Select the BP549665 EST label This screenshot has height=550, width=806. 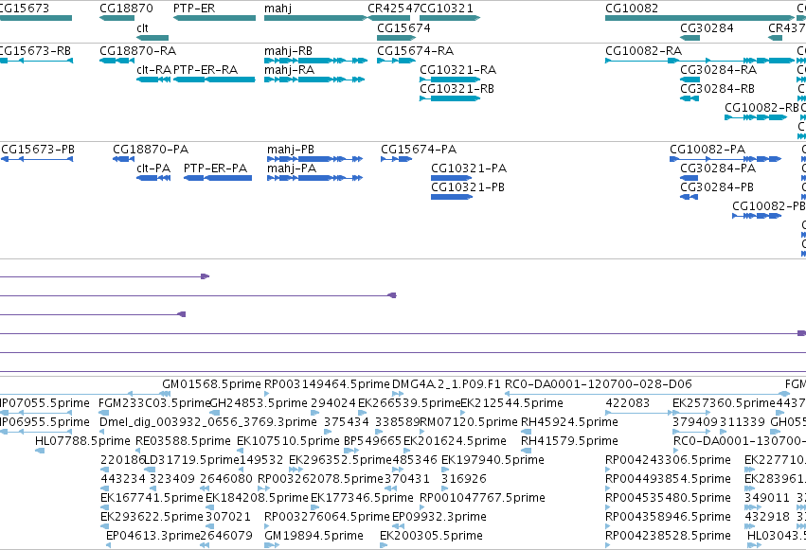point(372,441)
